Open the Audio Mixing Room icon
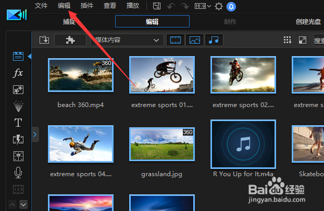 click(x=18, y=156)
